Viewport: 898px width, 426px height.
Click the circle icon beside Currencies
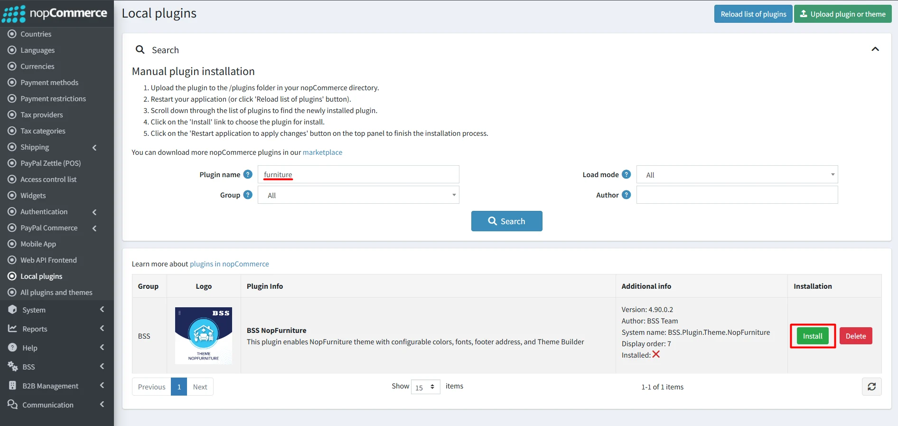pyautogui.click(x=12, y=66)
